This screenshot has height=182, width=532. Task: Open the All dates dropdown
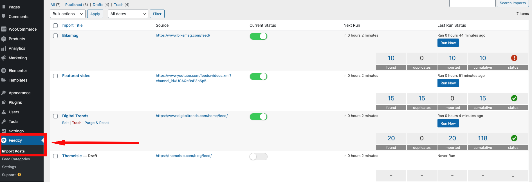click(x=128, y=14)
